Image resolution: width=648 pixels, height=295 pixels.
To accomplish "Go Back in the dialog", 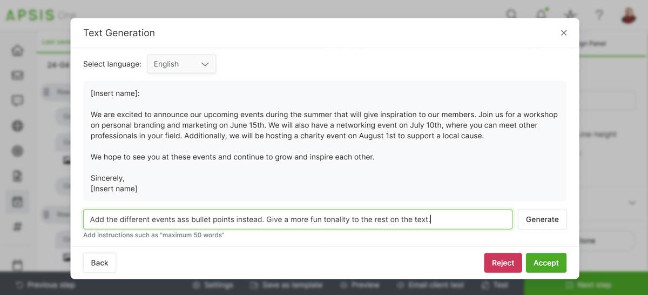I will click(99, 263).
